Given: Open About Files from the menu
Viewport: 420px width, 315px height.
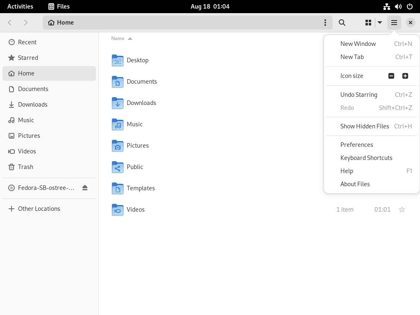Looking at the screenshot, I should click(x=372, y=184).
